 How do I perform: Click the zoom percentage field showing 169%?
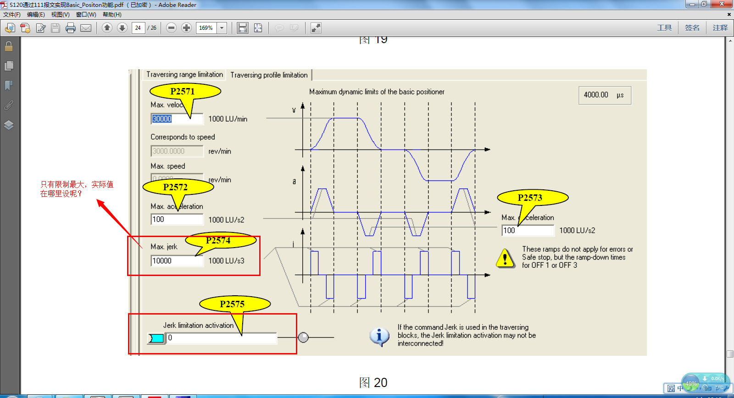[206, 28]
